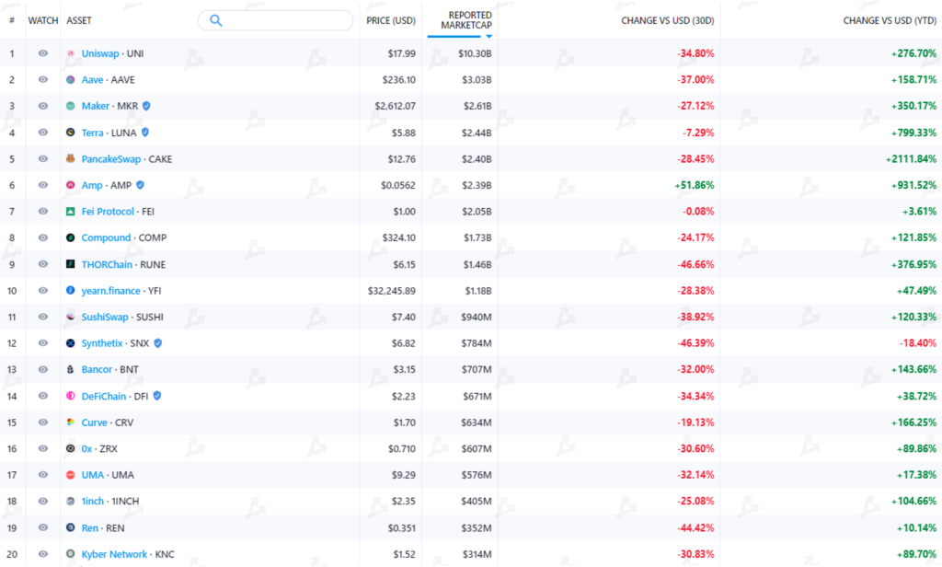942x567 pixels.
Task: Click the Asset column header
Action: [79, 20]
